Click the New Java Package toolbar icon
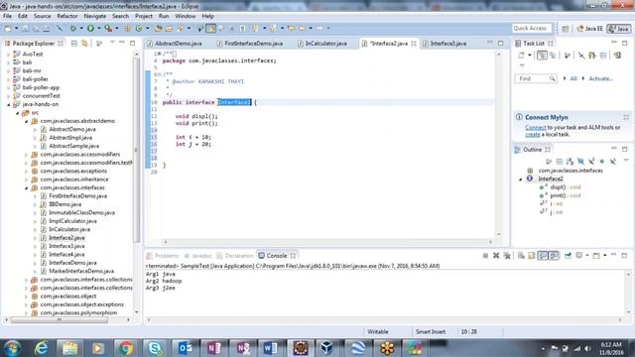The height and width of the screenshot is (357, 635). [128, 28]
